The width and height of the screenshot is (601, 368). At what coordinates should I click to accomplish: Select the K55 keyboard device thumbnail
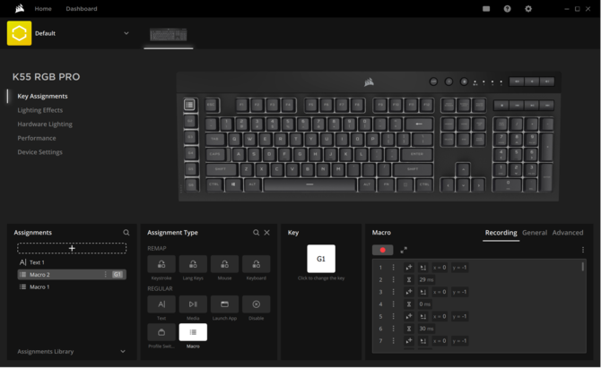[169, 35]
